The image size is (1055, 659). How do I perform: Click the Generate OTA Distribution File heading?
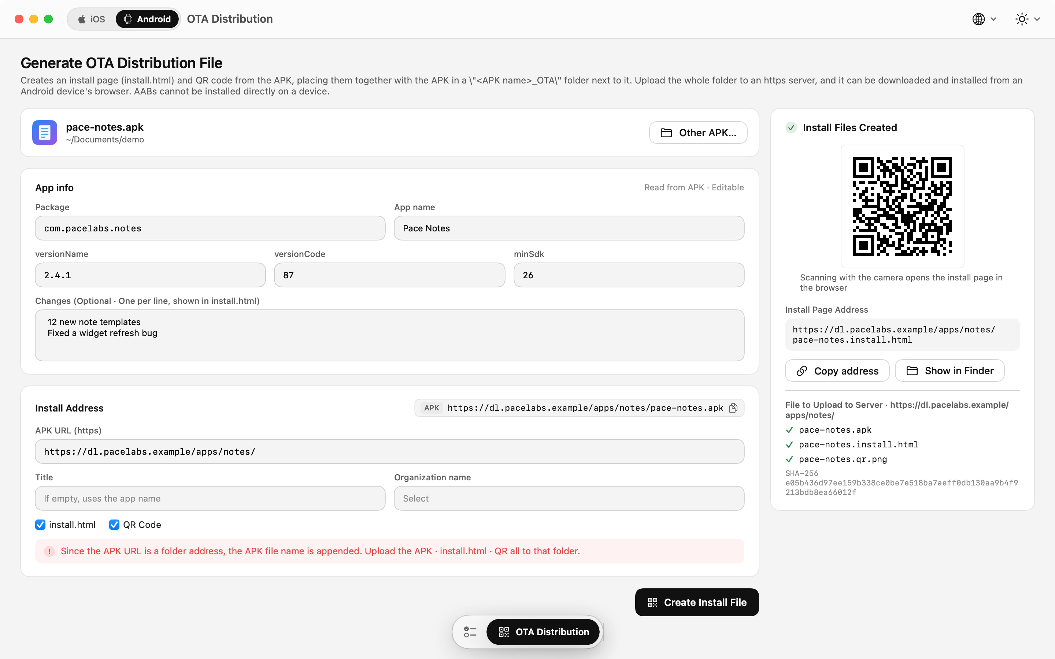pos(122,63)
